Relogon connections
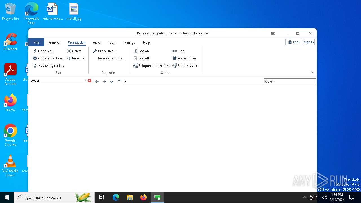 click(152, 66)
